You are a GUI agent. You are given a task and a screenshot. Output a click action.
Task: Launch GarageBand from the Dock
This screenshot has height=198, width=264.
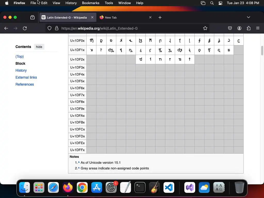click(x=154, y=187)
